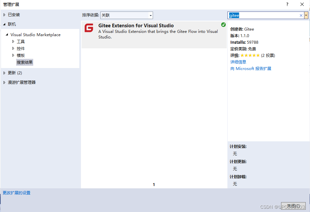Image resolution: width=310 pixels, height=212 pixels.
Task: Click the 计划安装 heading
Action: [x=238, y=147]
